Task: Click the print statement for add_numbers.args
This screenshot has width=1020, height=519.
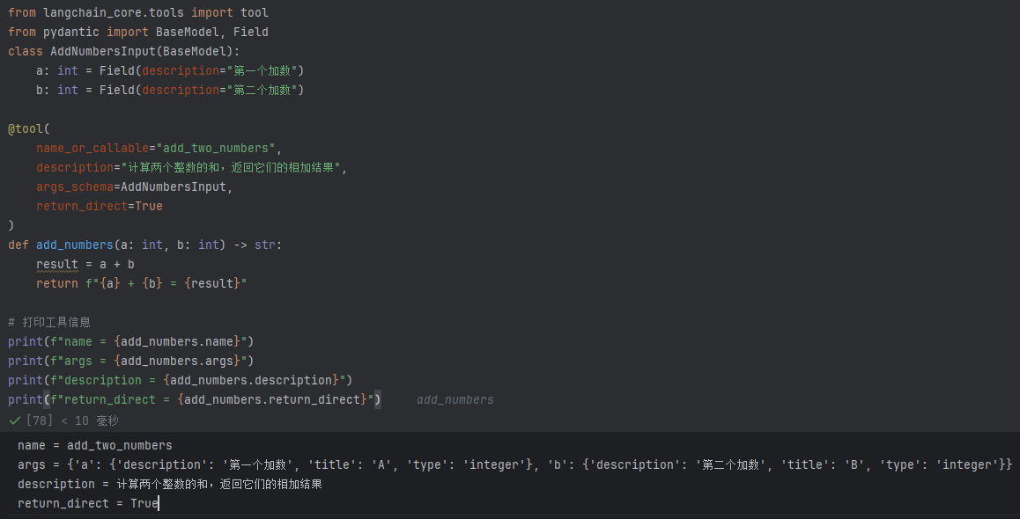Action: [130, 361]
